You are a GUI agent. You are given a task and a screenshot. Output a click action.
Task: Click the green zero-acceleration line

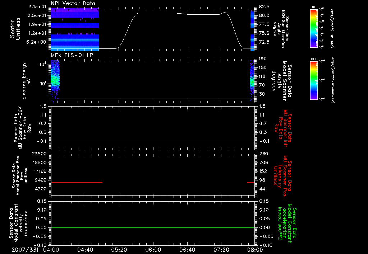click(x=153, y=227)
